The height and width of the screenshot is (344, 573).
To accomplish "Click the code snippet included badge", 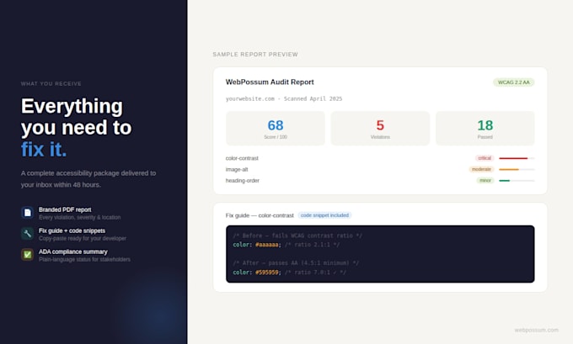I will [x=324, y=215].
